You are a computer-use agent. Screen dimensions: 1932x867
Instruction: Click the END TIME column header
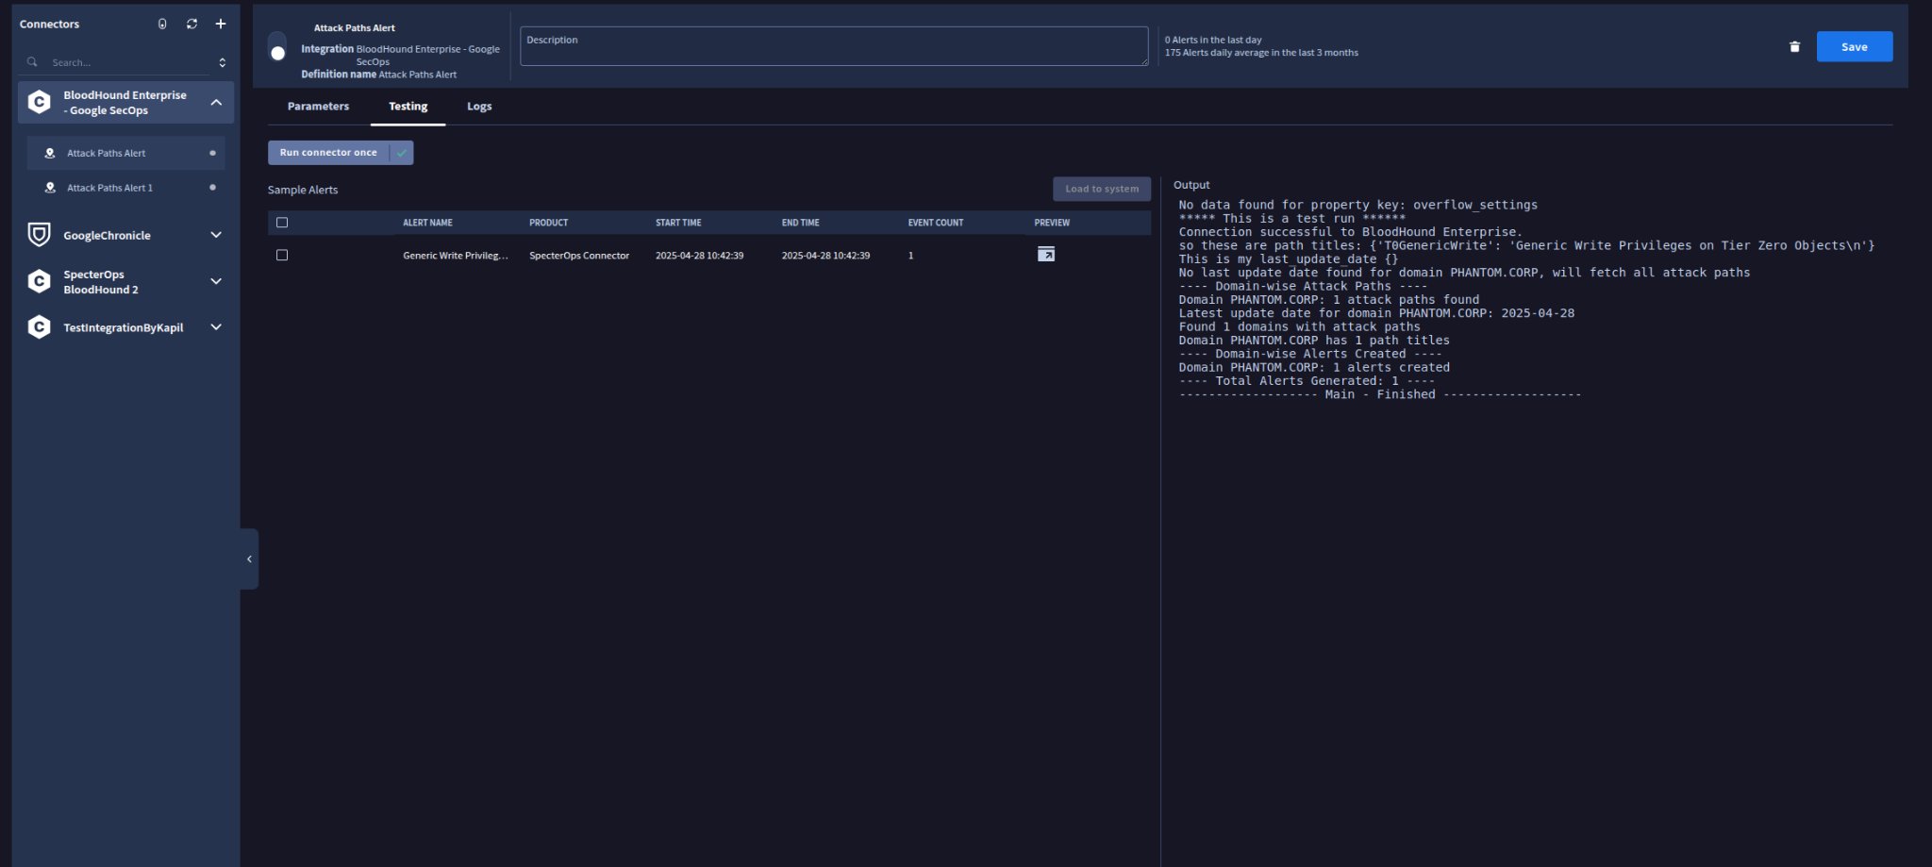point(800,223)
